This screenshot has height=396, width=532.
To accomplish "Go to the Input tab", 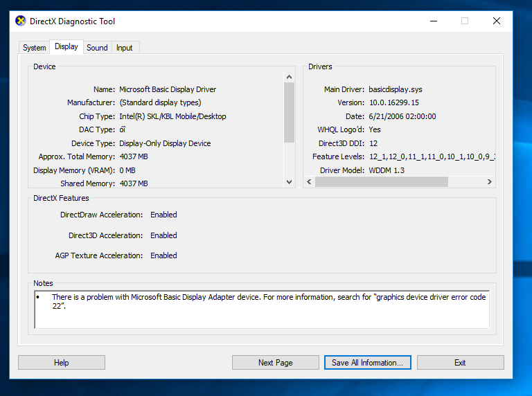I will click(125, 48).
